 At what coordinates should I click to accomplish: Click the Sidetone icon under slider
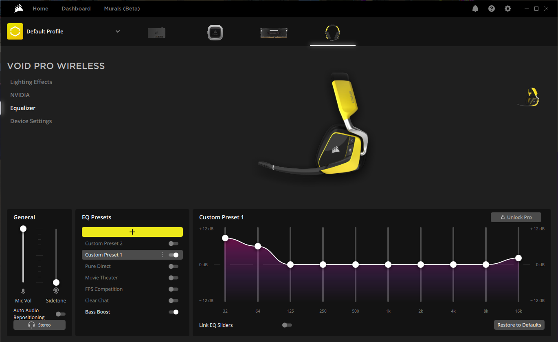tap(56, 291)
